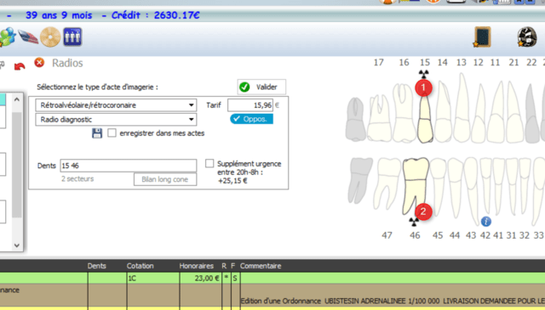545x310 pixels.
Task: Toggle the blue Oppos. button
Action: click(x=252, y=119)
